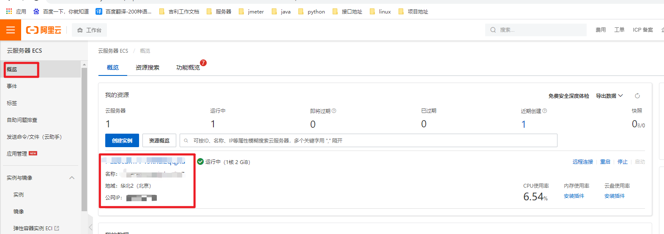Click the 云服务器 ECS sidebar title
Viewport: 664px width, 234px height.
coord(25,51)
